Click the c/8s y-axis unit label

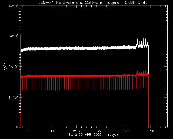5,67
